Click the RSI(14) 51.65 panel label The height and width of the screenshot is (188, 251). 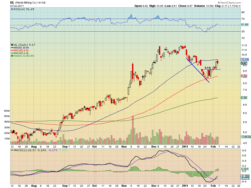[24, 9]
